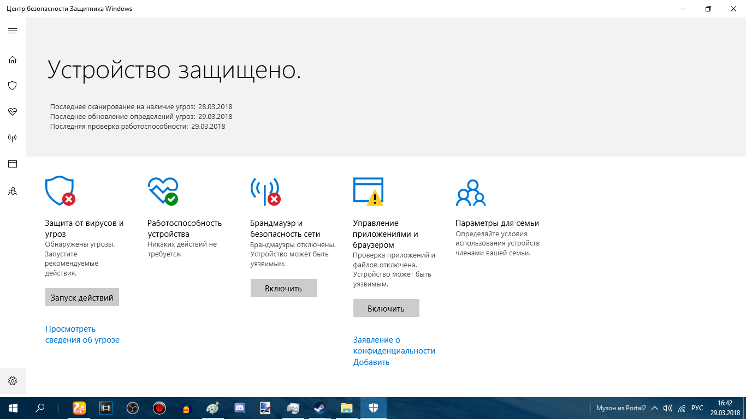Open 'Управление приложениями и браузером' heading
The image size is (746, 419).
[x=386, y=234]
